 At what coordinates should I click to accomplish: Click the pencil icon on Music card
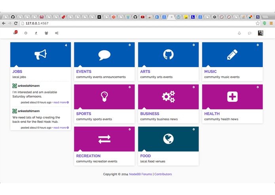(x=232, y=54)
